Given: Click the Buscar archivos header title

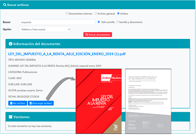Looking at the screenshot, I should 18,5.
